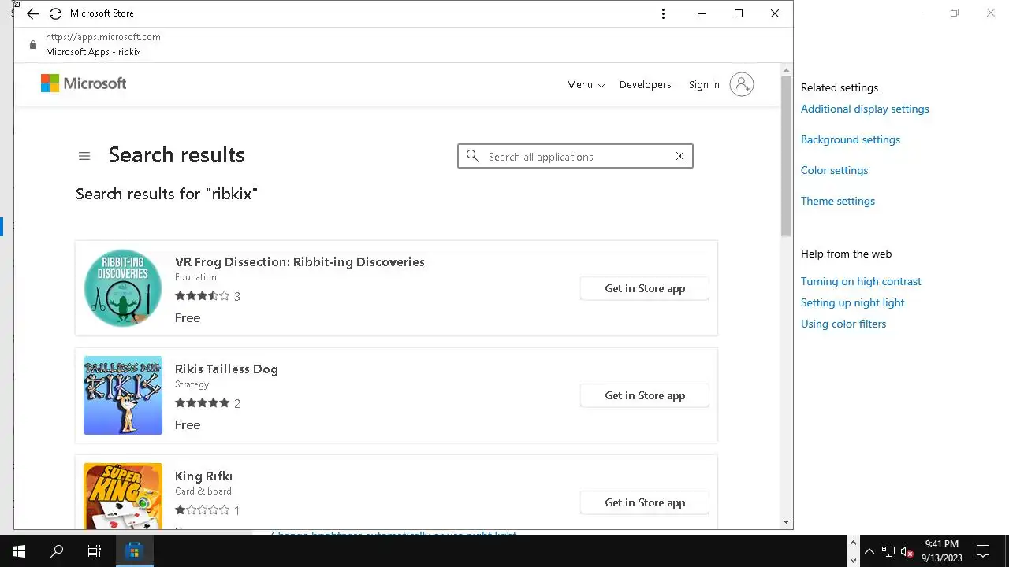Open the notification center icon

(983, 551)
